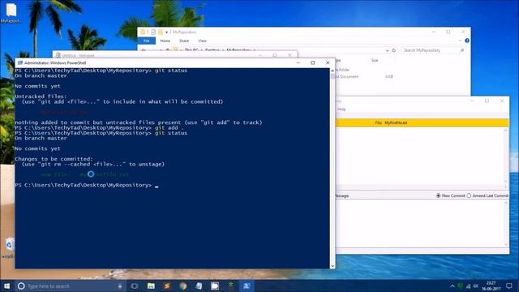Select the PowerShell taskbar icon
The height and width of the screenshot is (292, 519).
247,286
